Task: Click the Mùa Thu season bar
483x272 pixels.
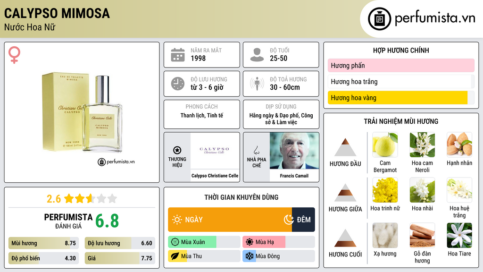Action: (204, 256)
